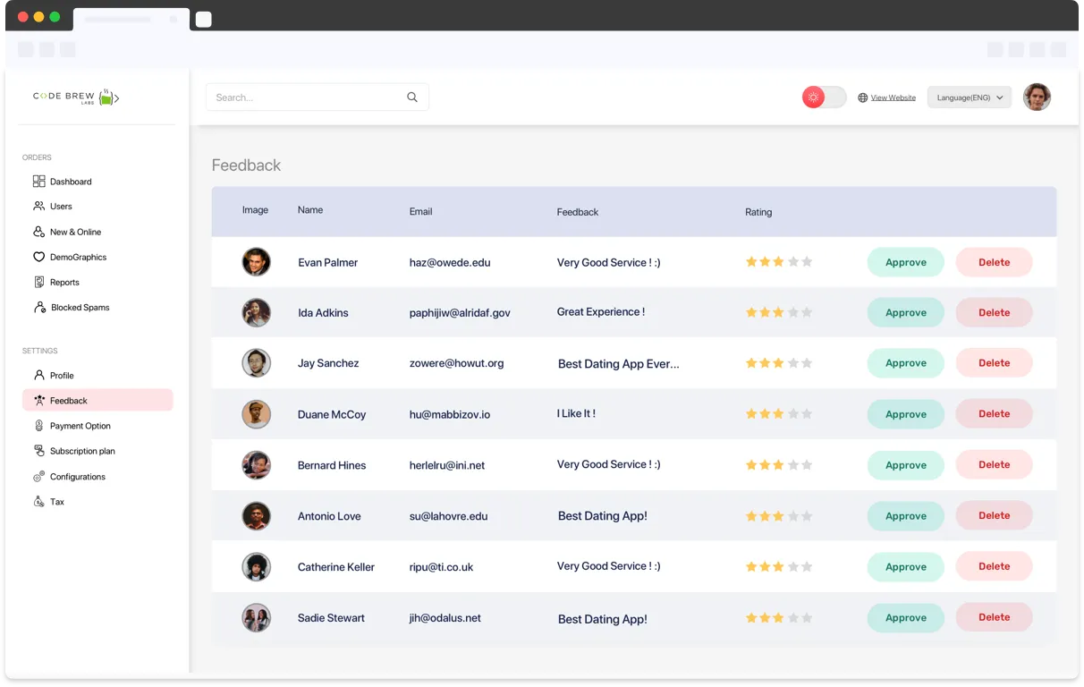This screenshot has width=1084, height=687.
Task: Open the Language(ENG) dropdown
Action: pyautogui.click(x=969, y=98)
